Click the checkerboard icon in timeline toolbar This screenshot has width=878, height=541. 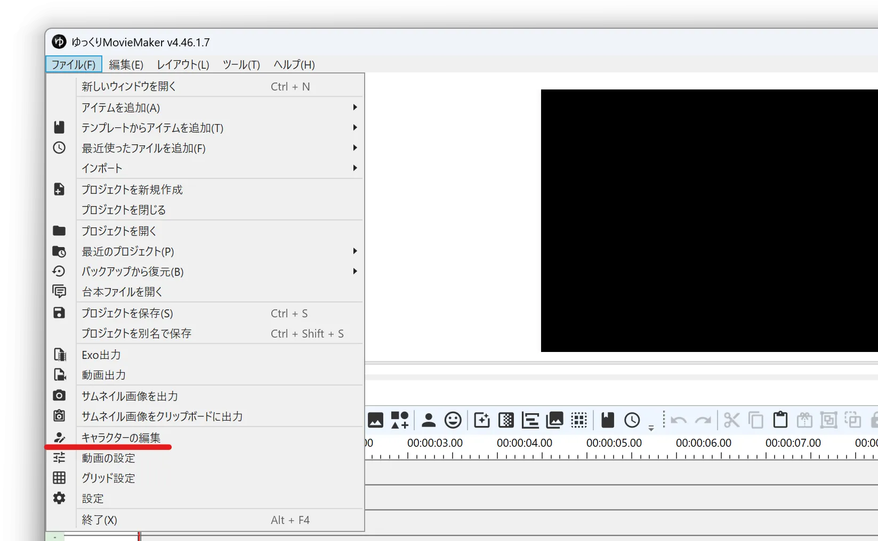click(x=506, y=420)
